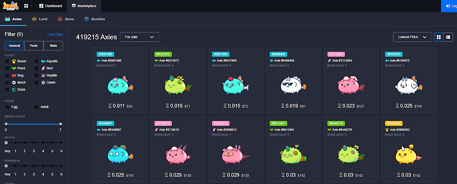Switch to list view layout
457x184 pixels.
click(x=448, y=37)
